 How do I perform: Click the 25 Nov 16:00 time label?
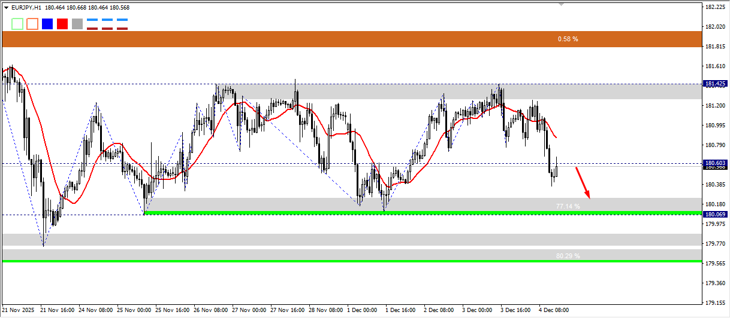173,311
